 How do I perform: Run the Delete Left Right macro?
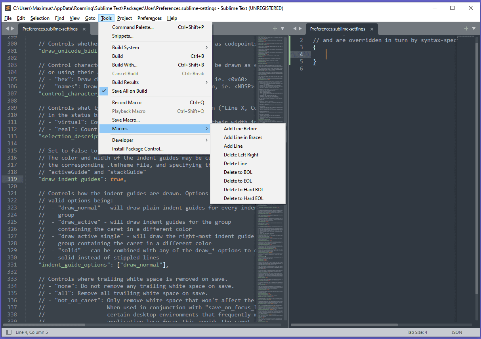coord(248,155)
